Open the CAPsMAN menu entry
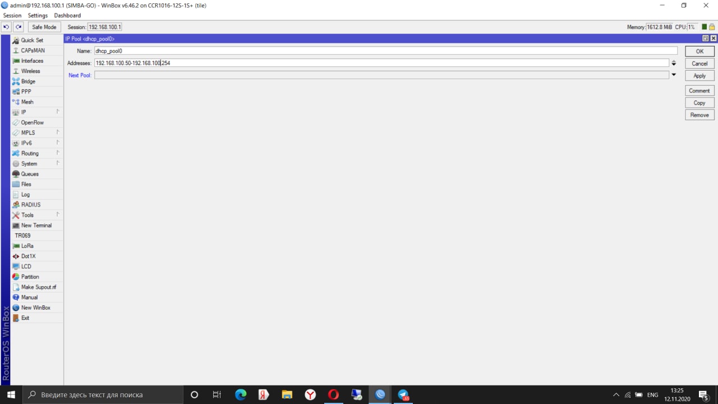The image size is (718, 404). point(37,50)
